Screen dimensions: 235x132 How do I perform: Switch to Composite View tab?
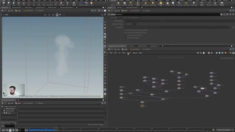click(40, 7)
